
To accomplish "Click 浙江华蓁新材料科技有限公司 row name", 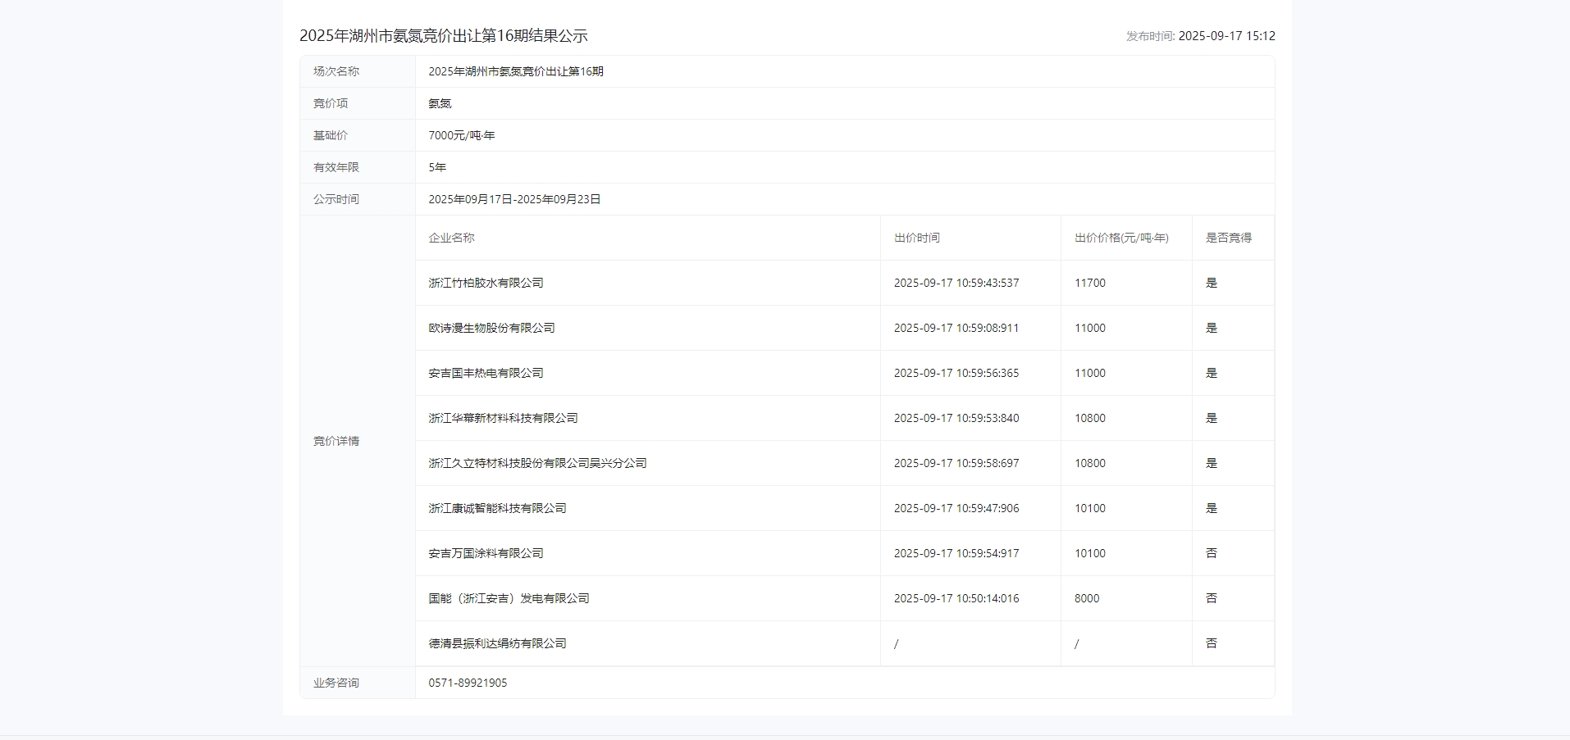I will coord(503,418).
